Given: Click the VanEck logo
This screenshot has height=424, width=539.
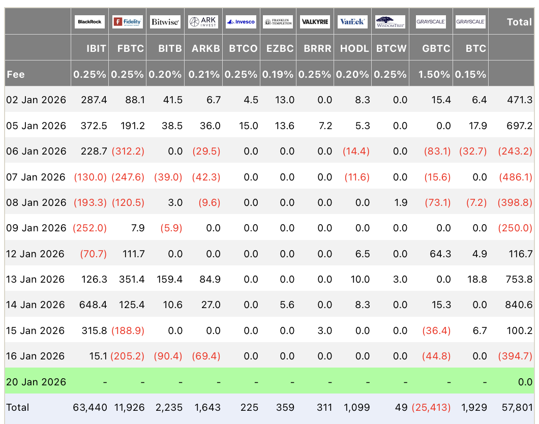Looking at the screenshot, I should point(352,22).
